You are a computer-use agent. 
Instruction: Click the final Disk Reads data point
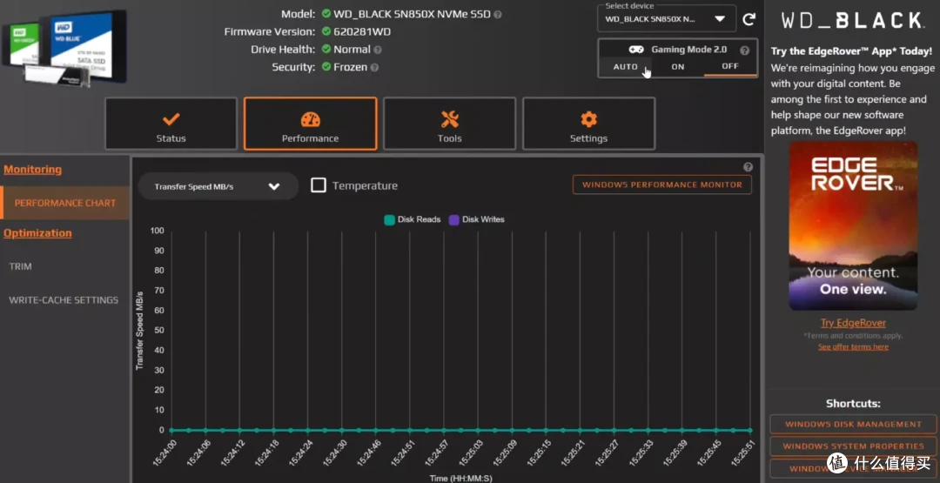(x=750, y=430)
